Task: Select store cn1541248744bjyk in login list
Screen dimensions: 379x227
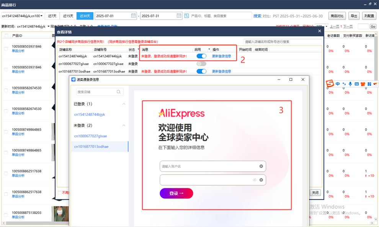Action: (x=90, y=114)
